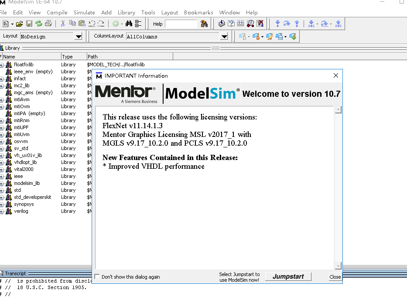Open the Help menu
Viewport: 407px width, 300px height.
(x=252, y=13)
